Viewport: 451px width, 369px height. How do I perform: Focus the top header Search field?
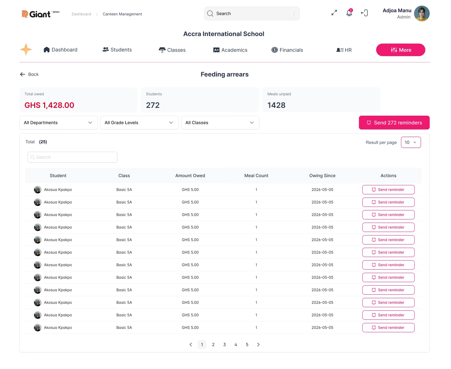point(252,13)
